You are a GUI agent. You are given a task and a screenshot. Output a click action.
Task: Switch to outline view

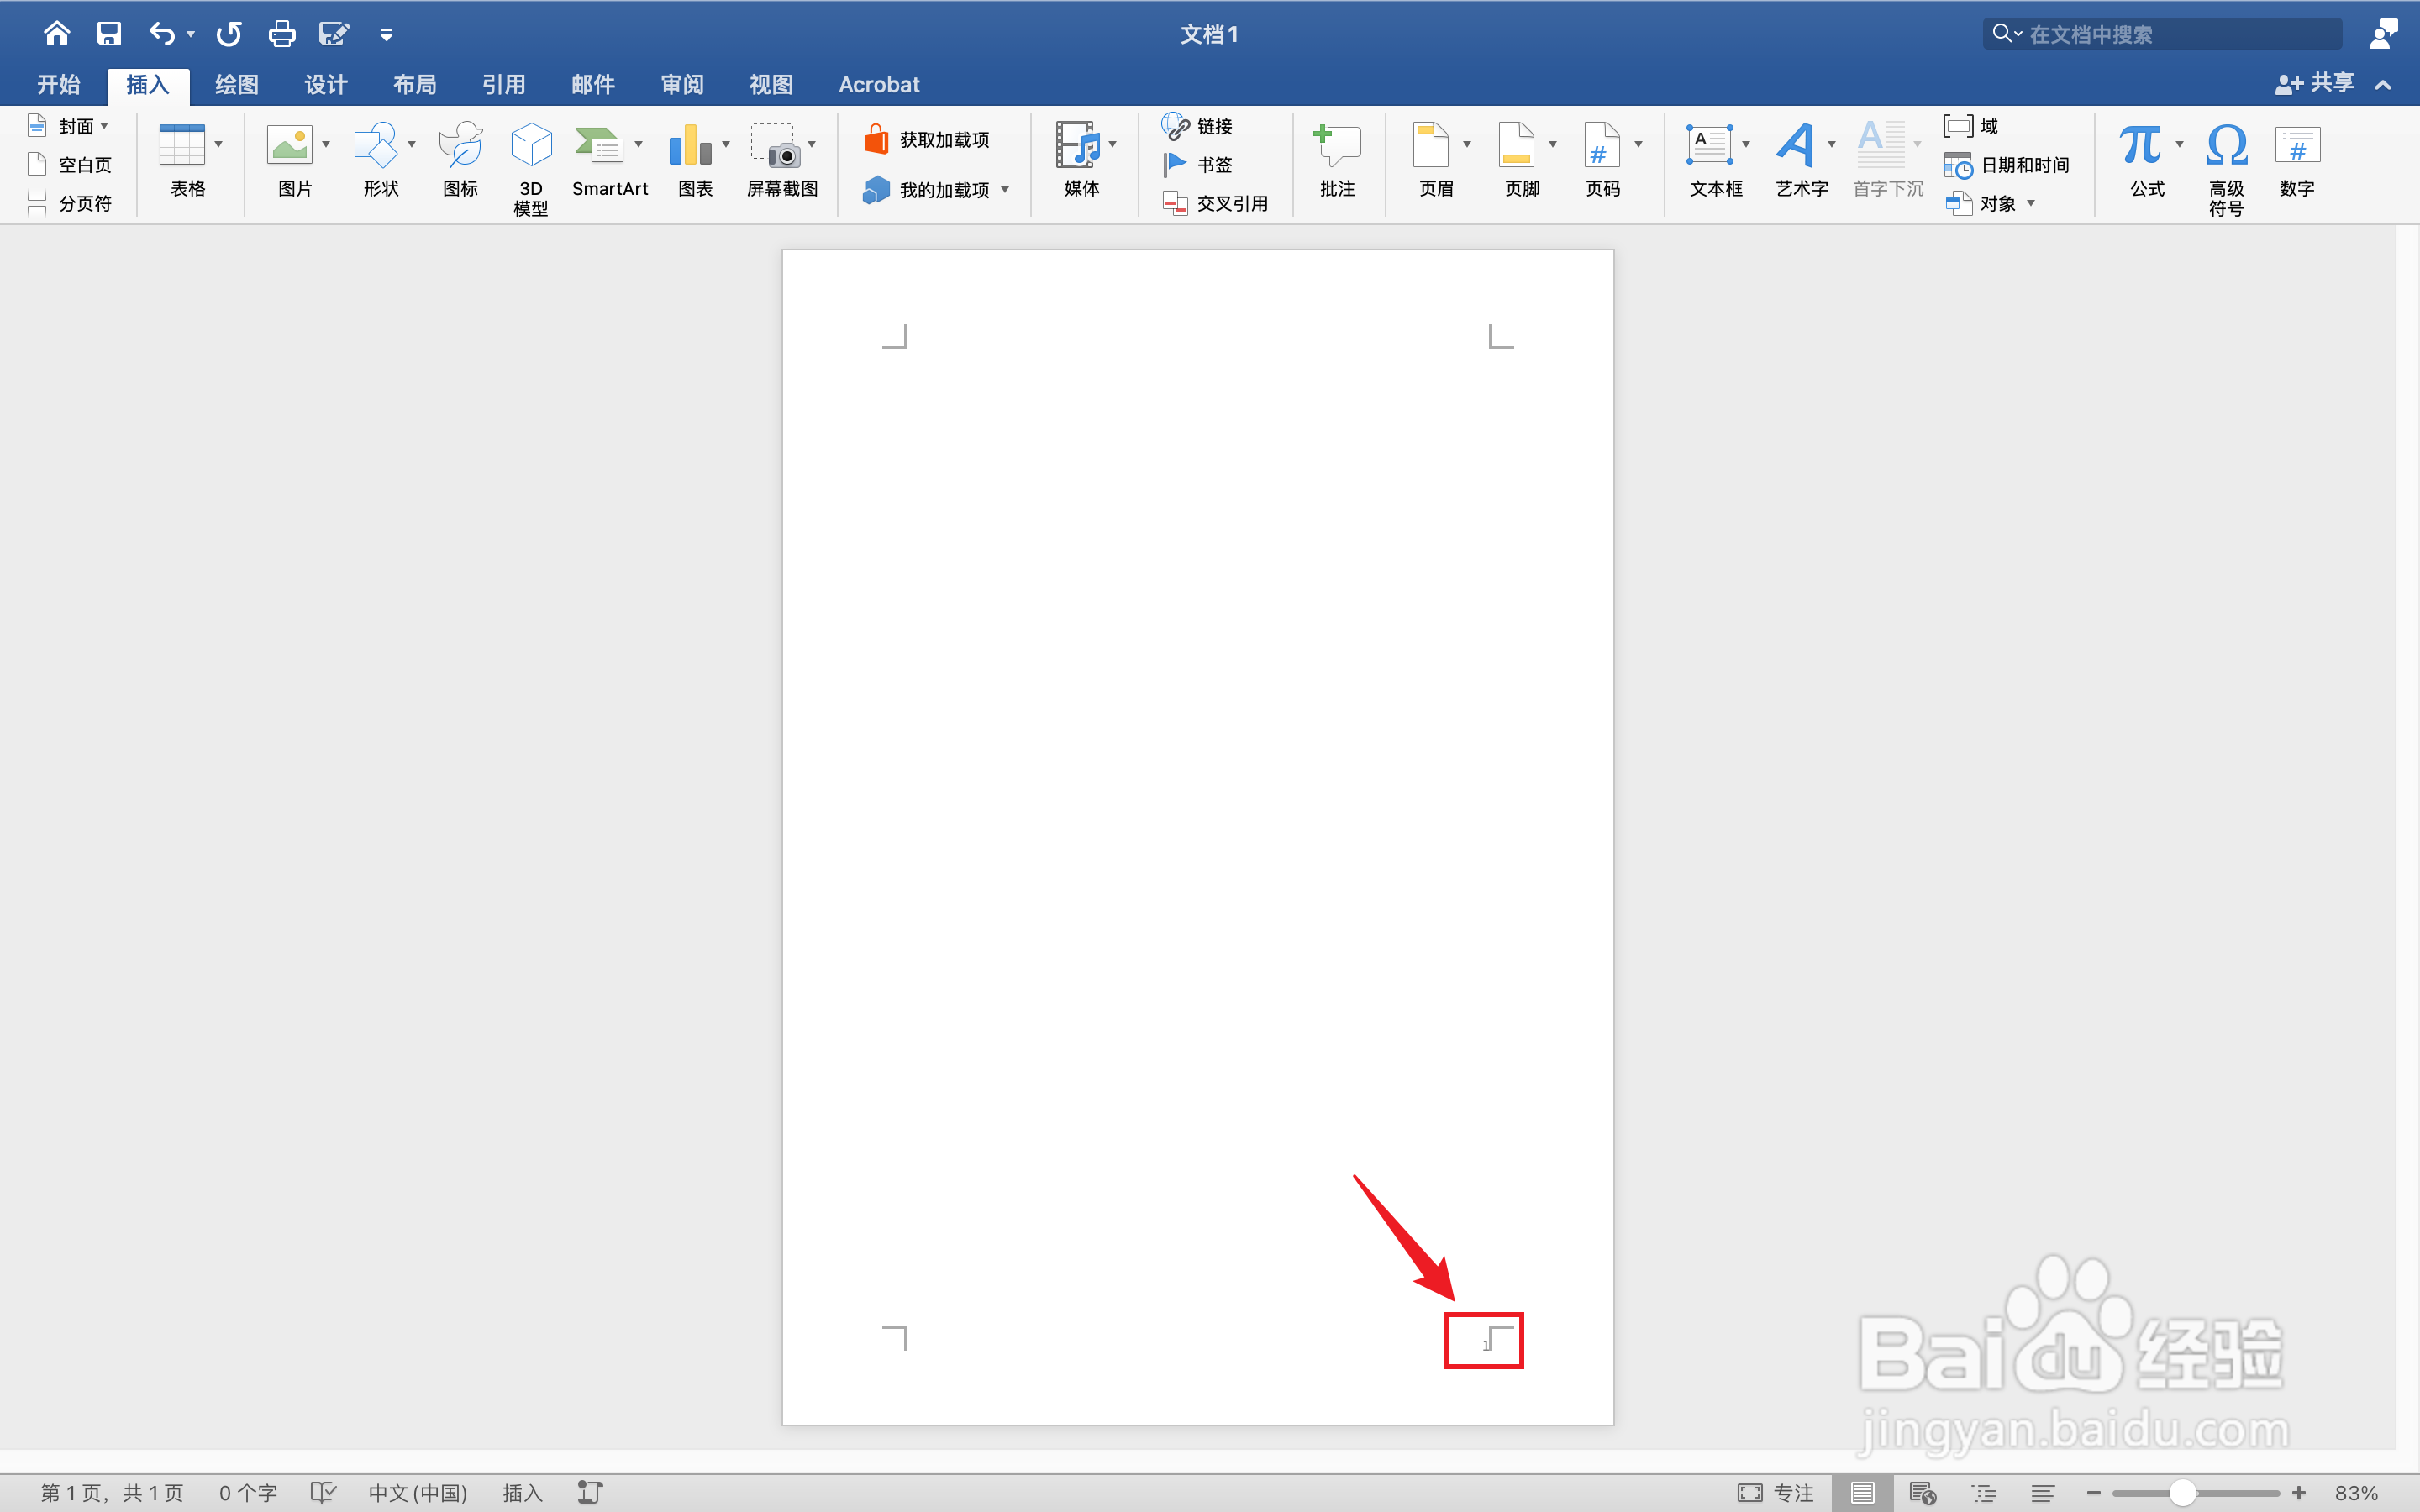pos(1984,1492)
